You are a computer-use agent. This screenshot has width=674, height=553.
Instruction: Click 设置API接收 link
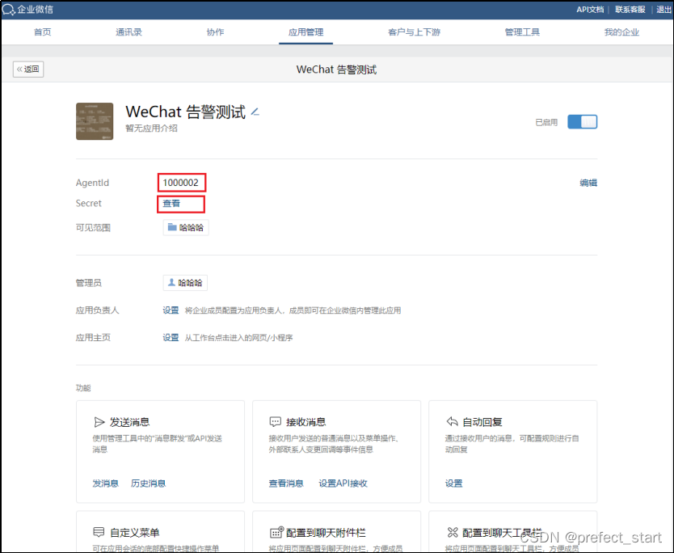tap(343, 483)
